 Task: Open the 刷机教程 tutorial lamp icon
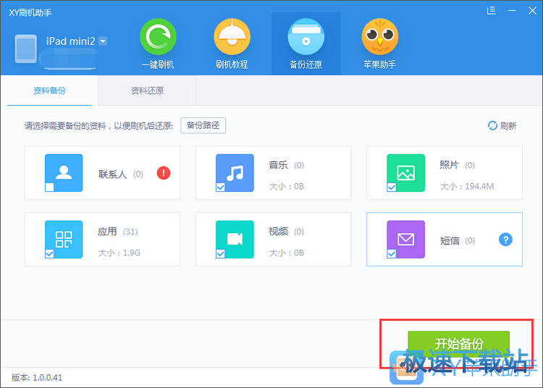[232, 38]
